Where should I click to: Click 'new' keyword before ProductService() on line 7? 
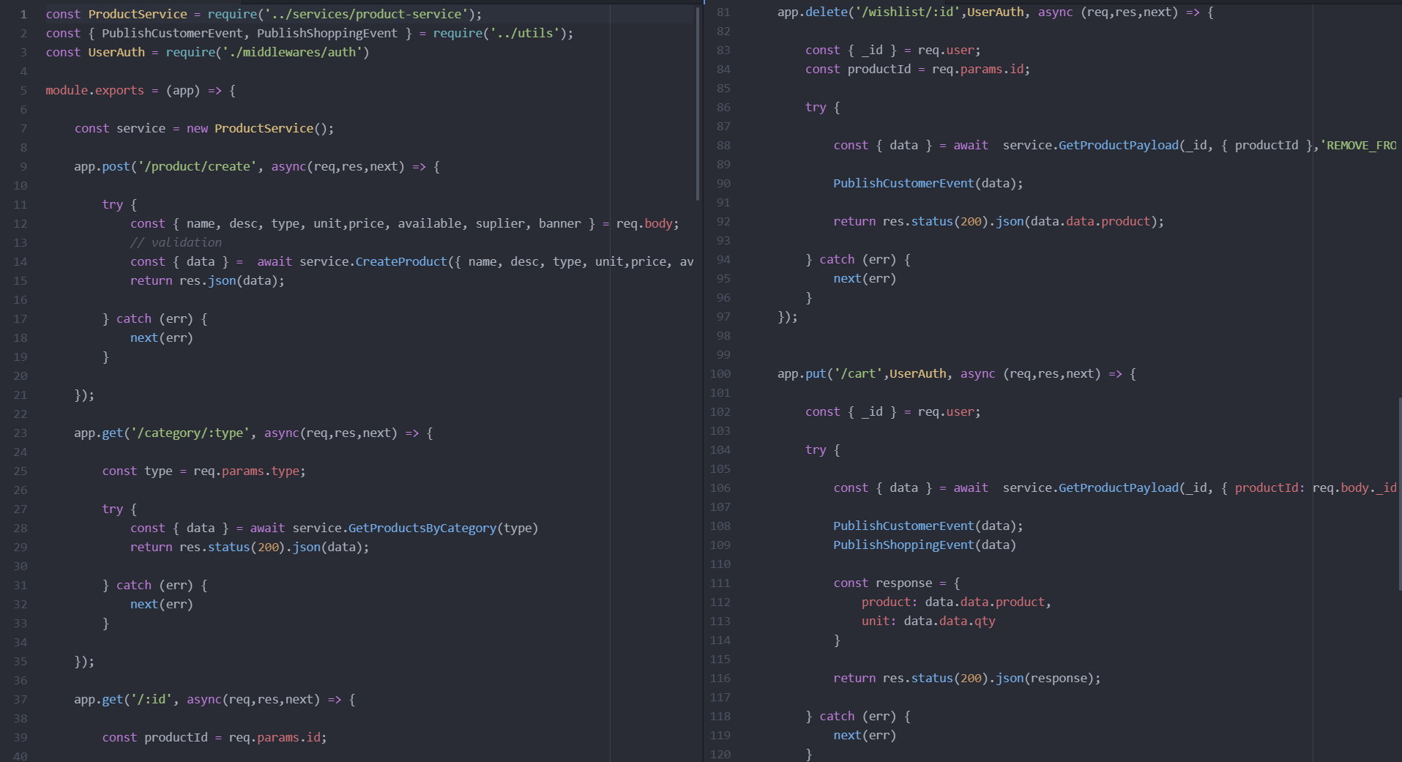pos(197,128)
